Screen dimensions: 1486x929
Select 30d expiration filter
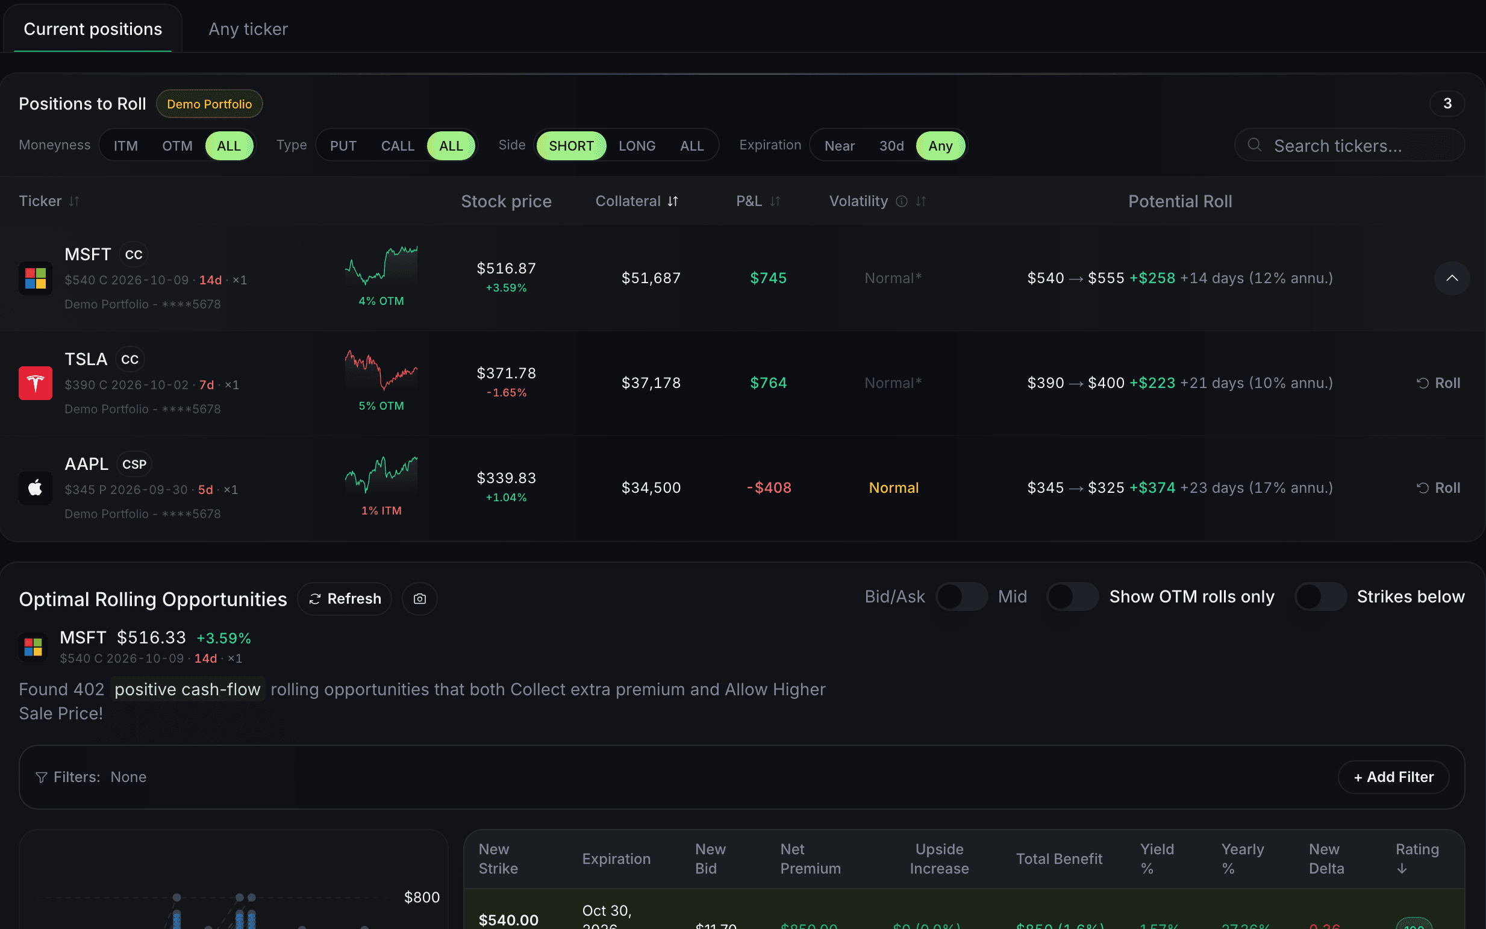click(x=891, y=146)
